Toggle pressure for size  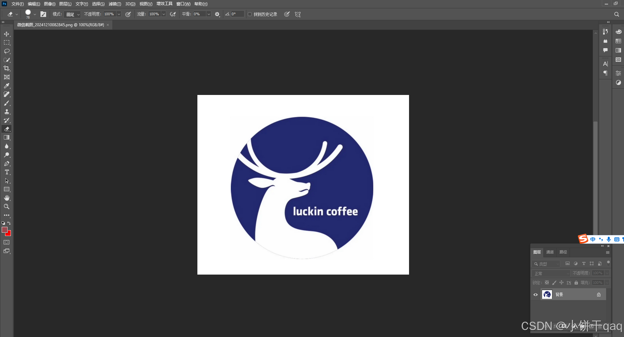click(287, 14)
